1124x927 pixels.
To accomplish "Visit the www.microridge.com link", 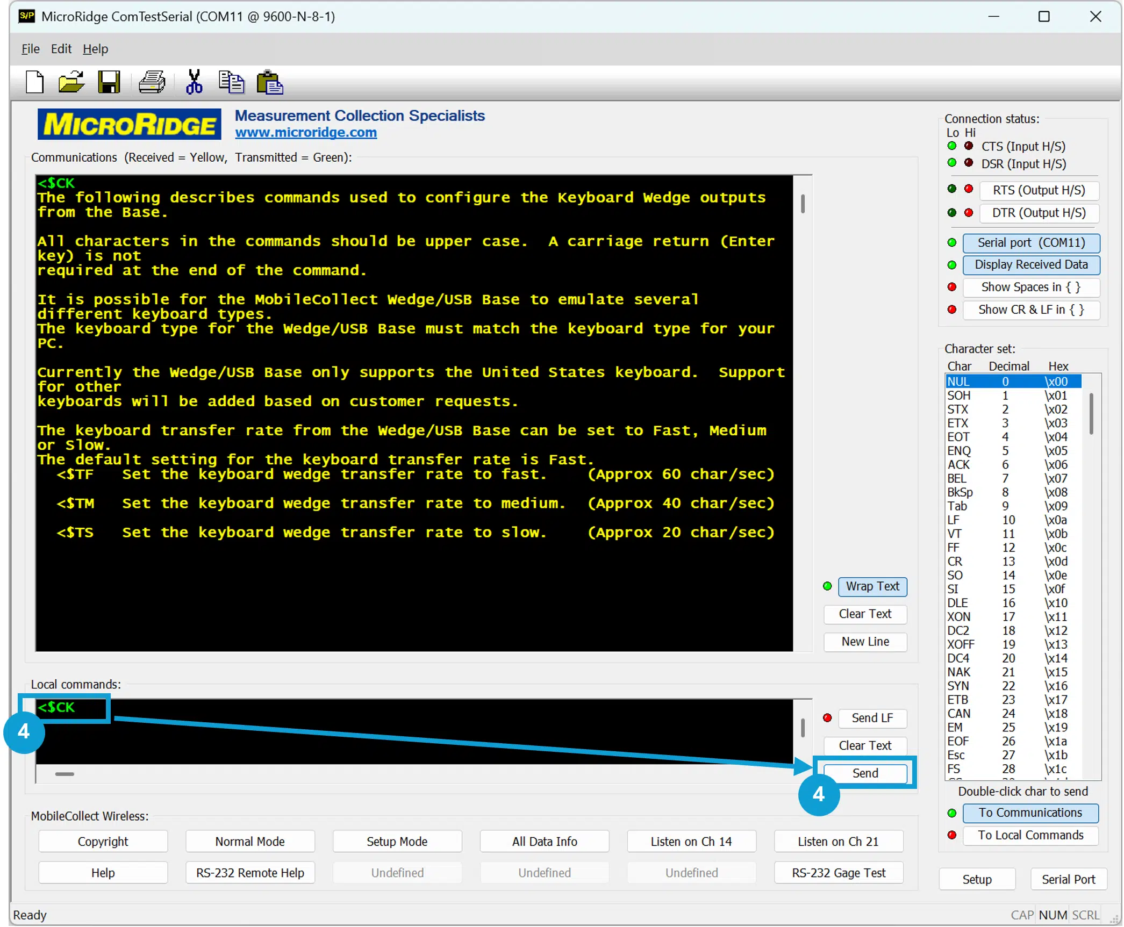I will click(x=306, y=132).
